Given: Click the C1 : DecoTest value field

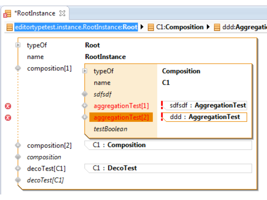Looking at the screenshot, I should tap(168, 168).
